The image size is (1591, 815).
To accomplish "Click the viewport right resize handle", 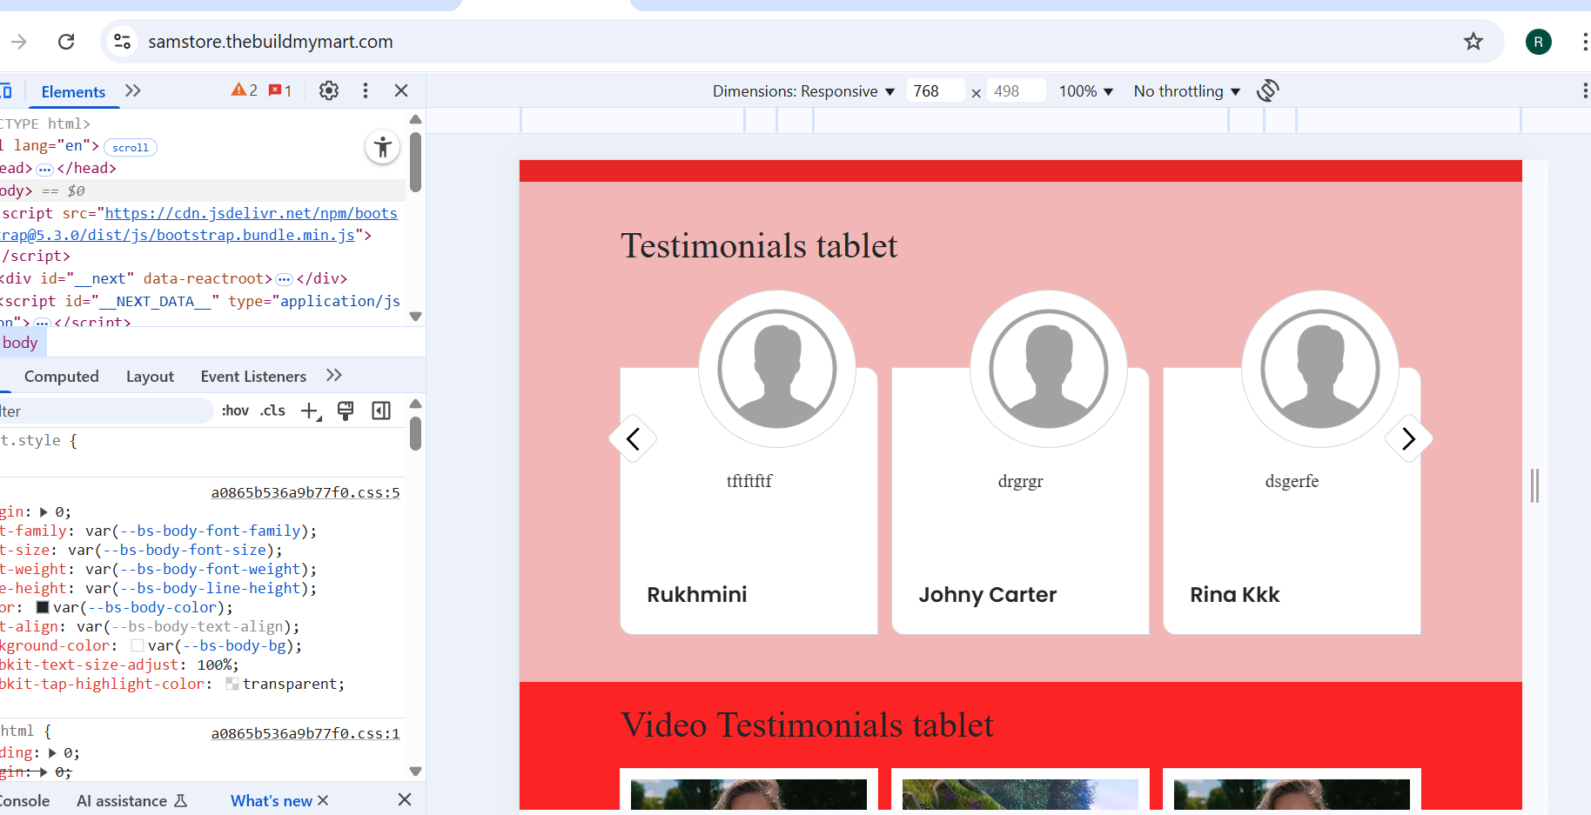I will (x=1534, y=485).
